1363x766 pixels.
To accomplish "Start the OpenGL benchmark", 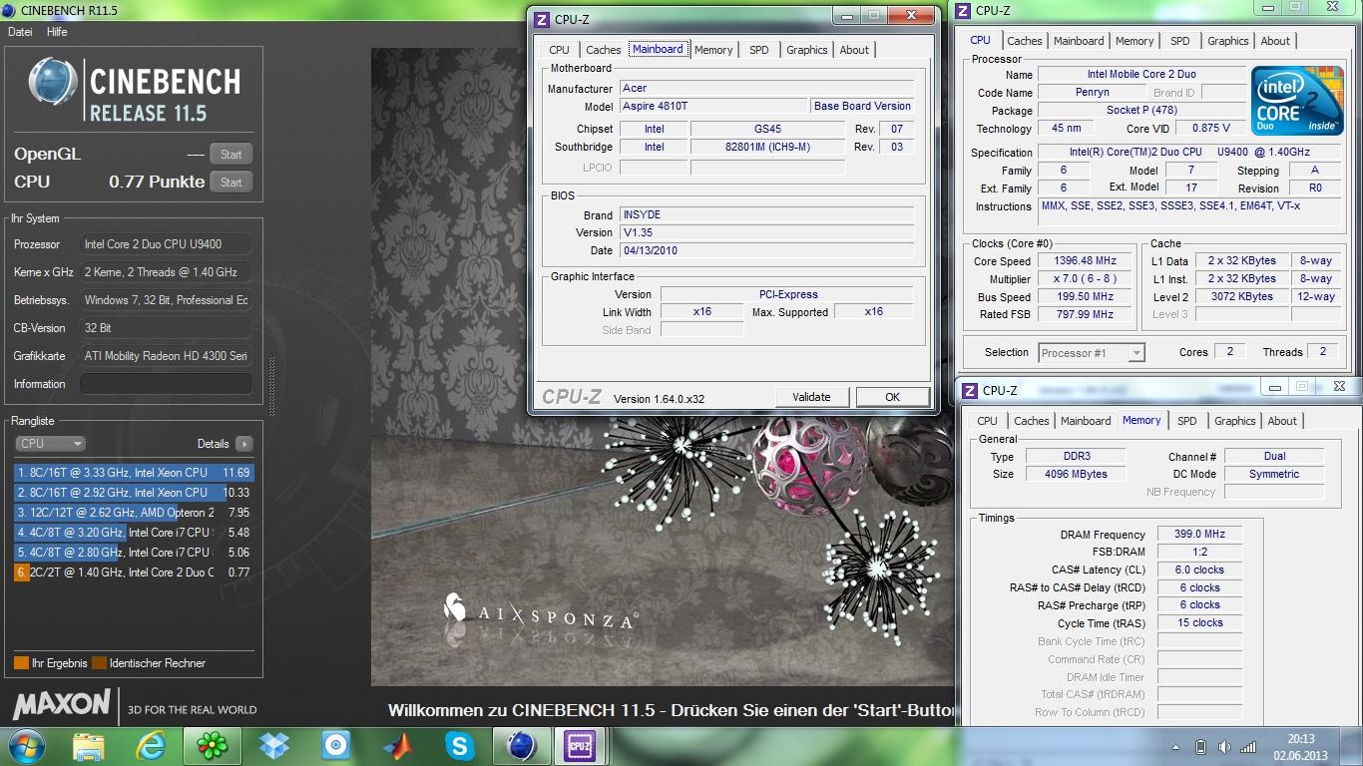I will 230,154.
